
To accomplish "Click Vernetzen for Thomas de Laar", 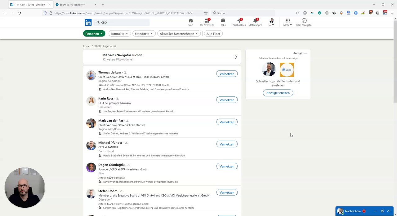I will [x=227, y=74].
